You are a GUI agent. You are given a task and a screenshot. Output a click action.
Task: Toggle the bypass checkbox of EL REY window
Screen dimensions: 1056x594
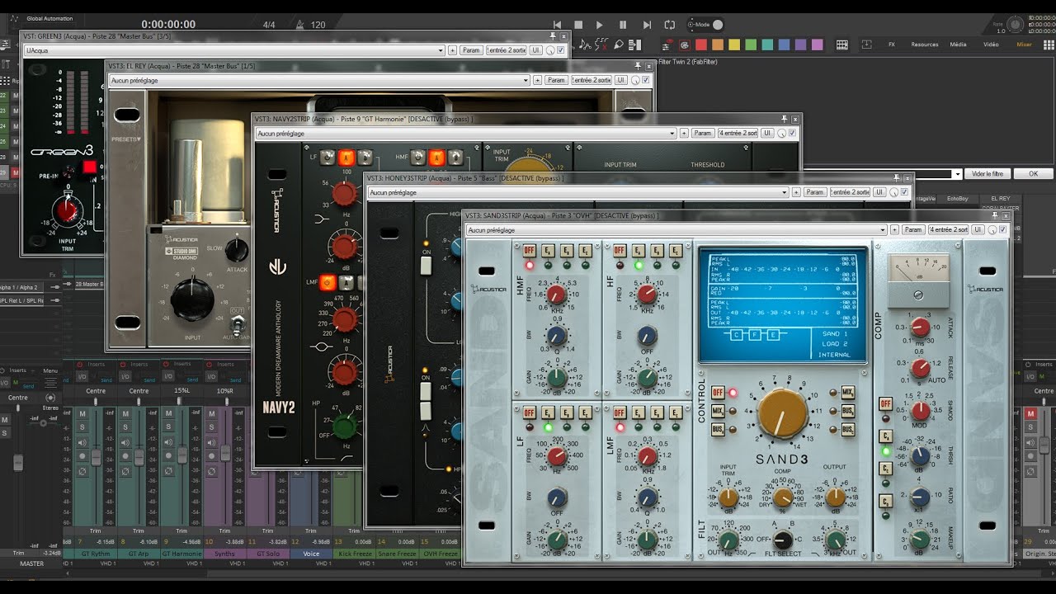click(646, 80)
